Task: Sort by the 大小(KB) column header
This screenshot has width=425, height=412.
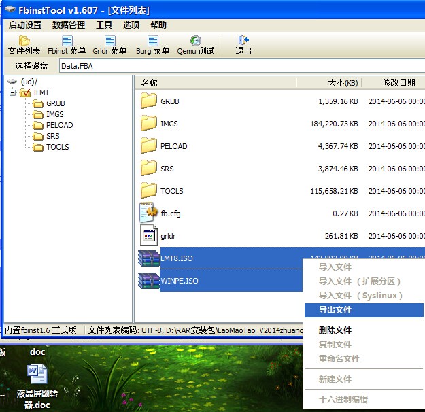Action: pos(329,83)
